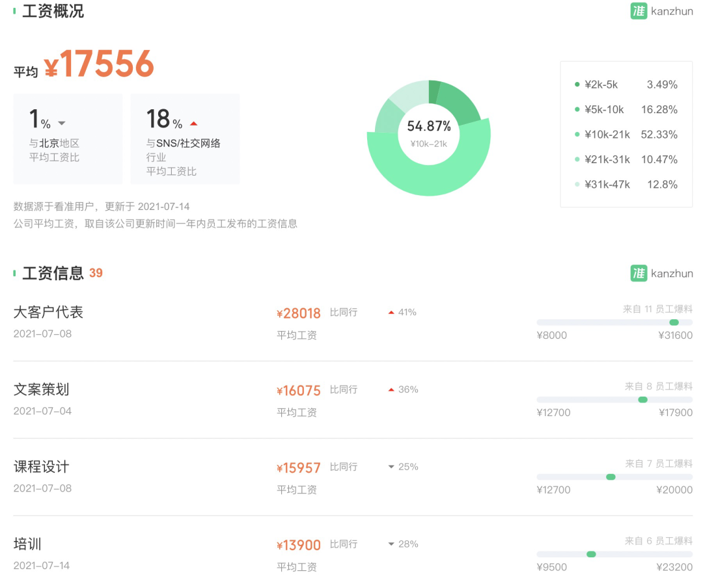
Task: Click the gray down arrow beside 28%
Action: tap(391, 544)
